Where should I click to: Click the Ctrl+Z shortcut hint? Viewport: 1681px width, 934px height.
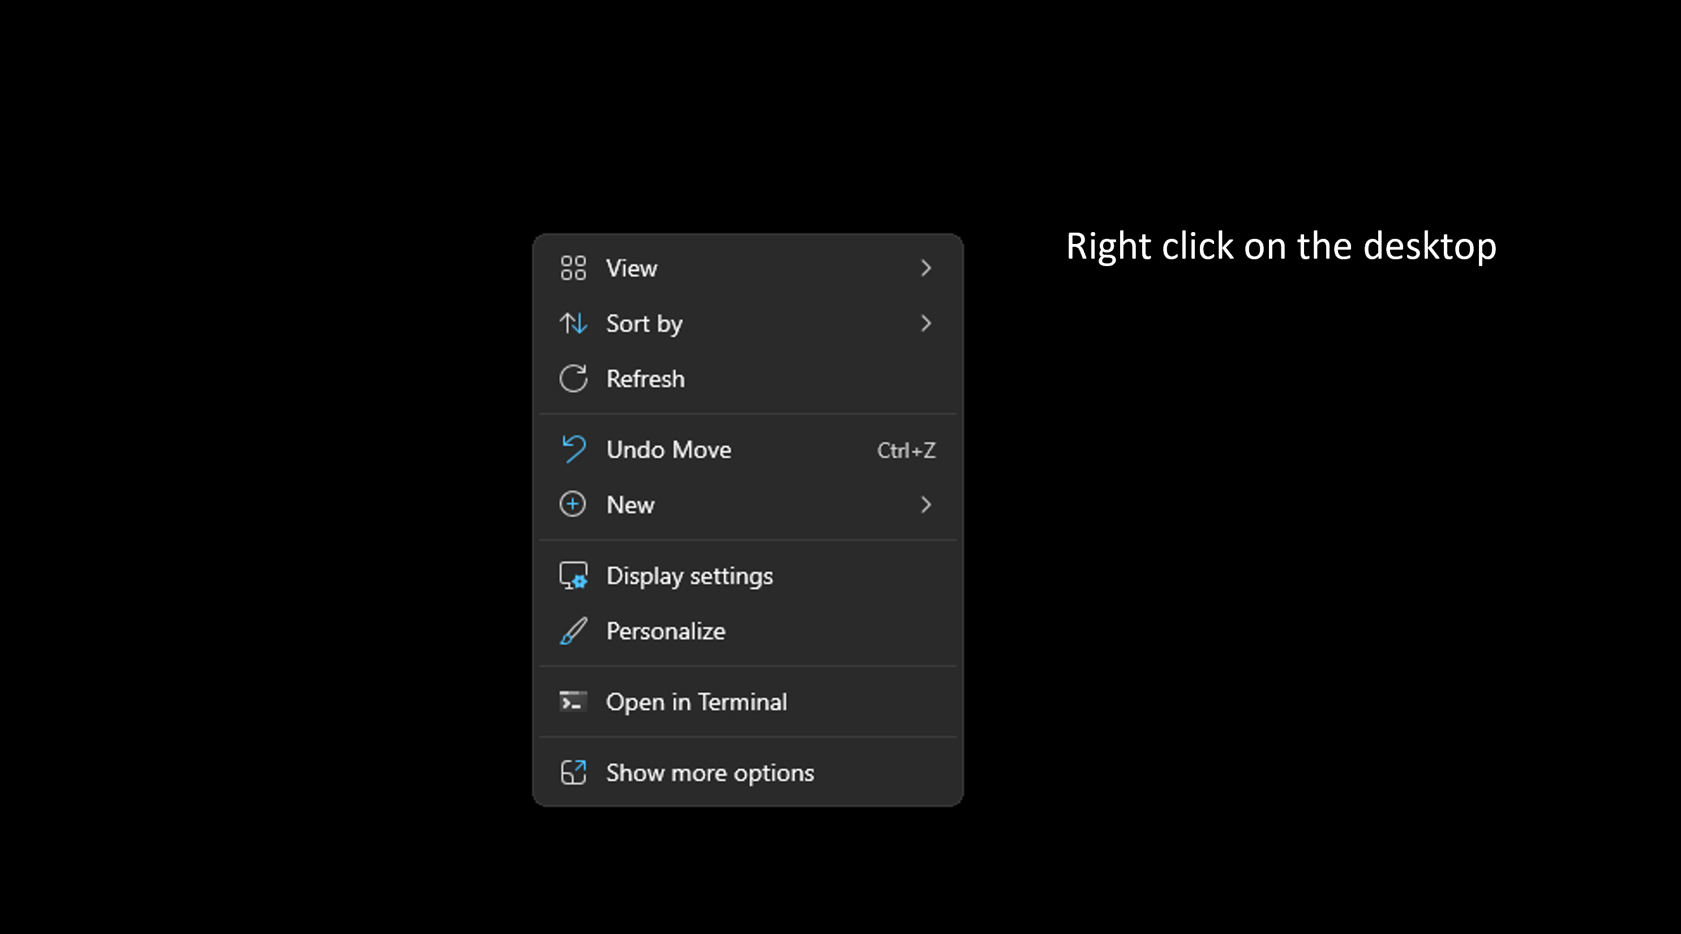tap(906, 451)
